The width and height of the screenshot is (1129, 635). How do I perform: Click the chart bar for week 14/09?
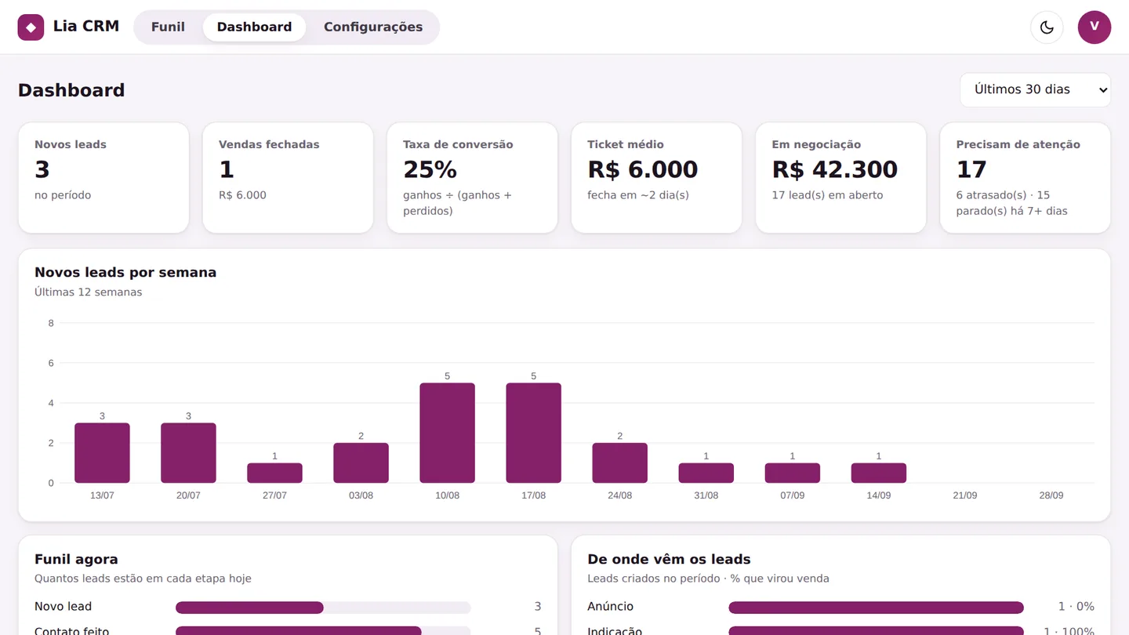point(878,473)
